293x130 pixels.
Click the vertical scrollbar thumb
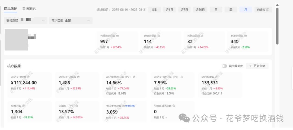[277, 26]
